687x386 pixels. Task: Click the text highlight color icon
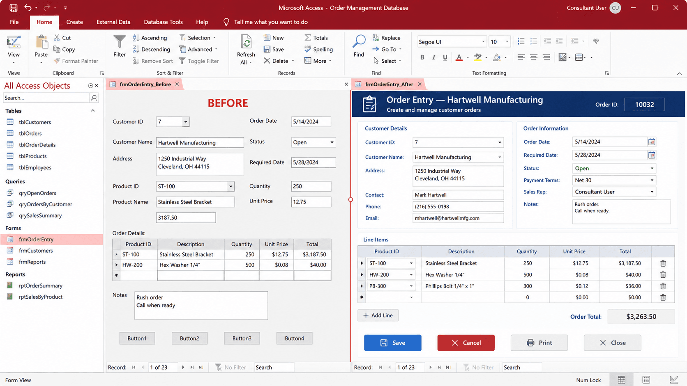(x=477, y=57)
